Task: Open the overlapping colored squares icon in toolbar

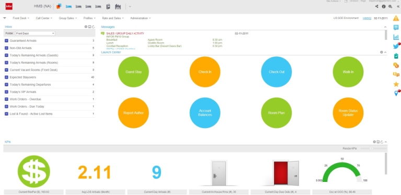Action: tap(59, 6)
